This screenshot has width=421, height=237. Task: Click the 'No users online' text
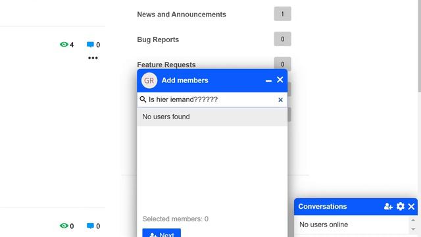click(x=324, y=224)
